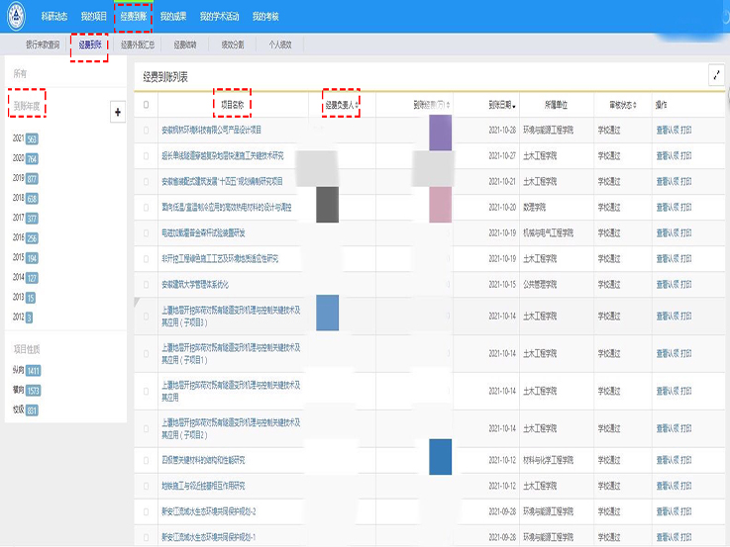Open 查看认领 for the 2021-10-28 record
Screen dimensions: 730x547
coord(670,130)
